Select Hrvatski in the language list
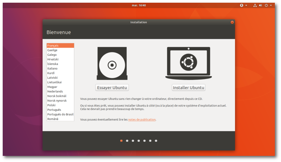This screenshot has width=281, height=162. pos(61,59)
